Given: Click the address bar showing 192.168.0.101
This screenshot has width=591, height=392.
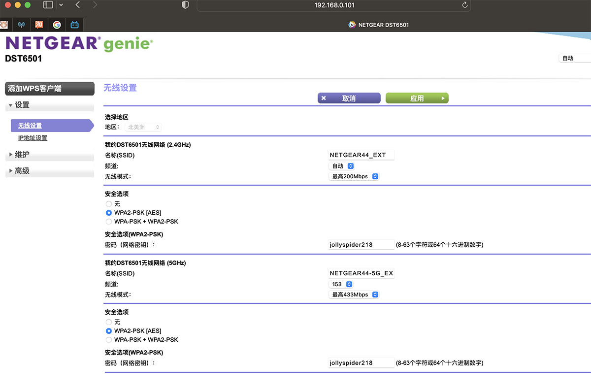Looking at the screenshot, I should (334, 5).
